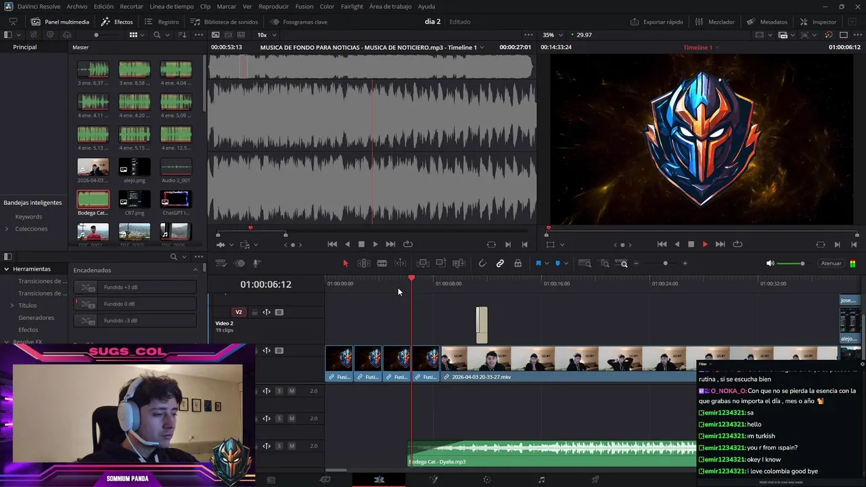Select the arrow Selection mode tool
The width and height of the screenshot is (866, 487).
345,263
